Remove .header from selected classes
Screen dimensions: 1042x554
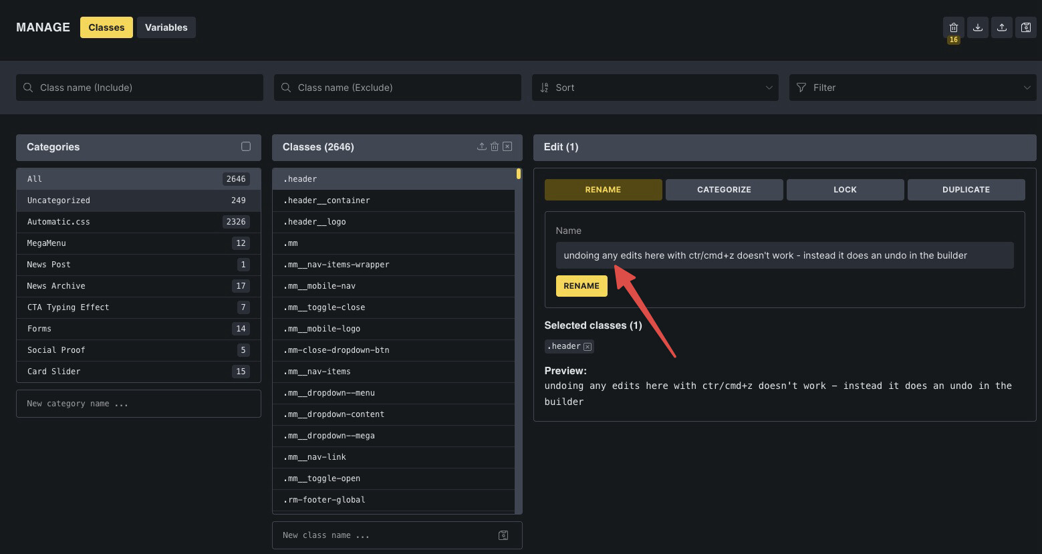pyautogui.click(x=588, y=346)
